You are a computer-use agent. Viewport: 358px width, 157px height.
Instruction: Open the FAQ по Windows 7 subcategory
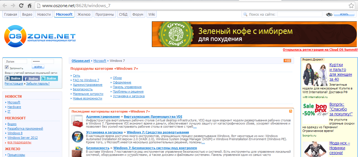(86, 80)
